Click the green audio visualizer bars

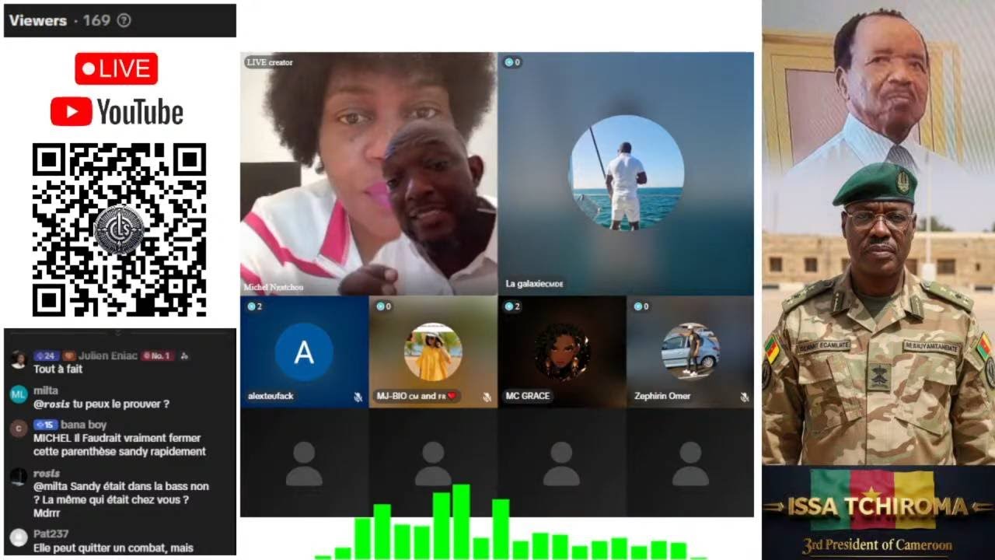click(x=511, y=522)
